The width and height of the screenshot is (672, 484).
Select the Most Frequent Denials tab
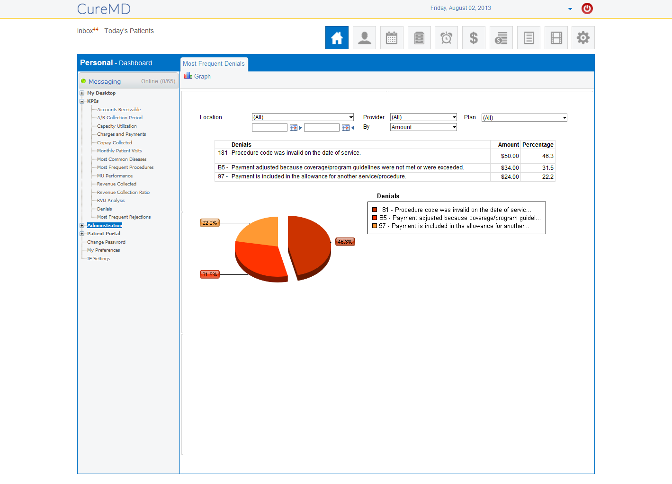point(214,64)
